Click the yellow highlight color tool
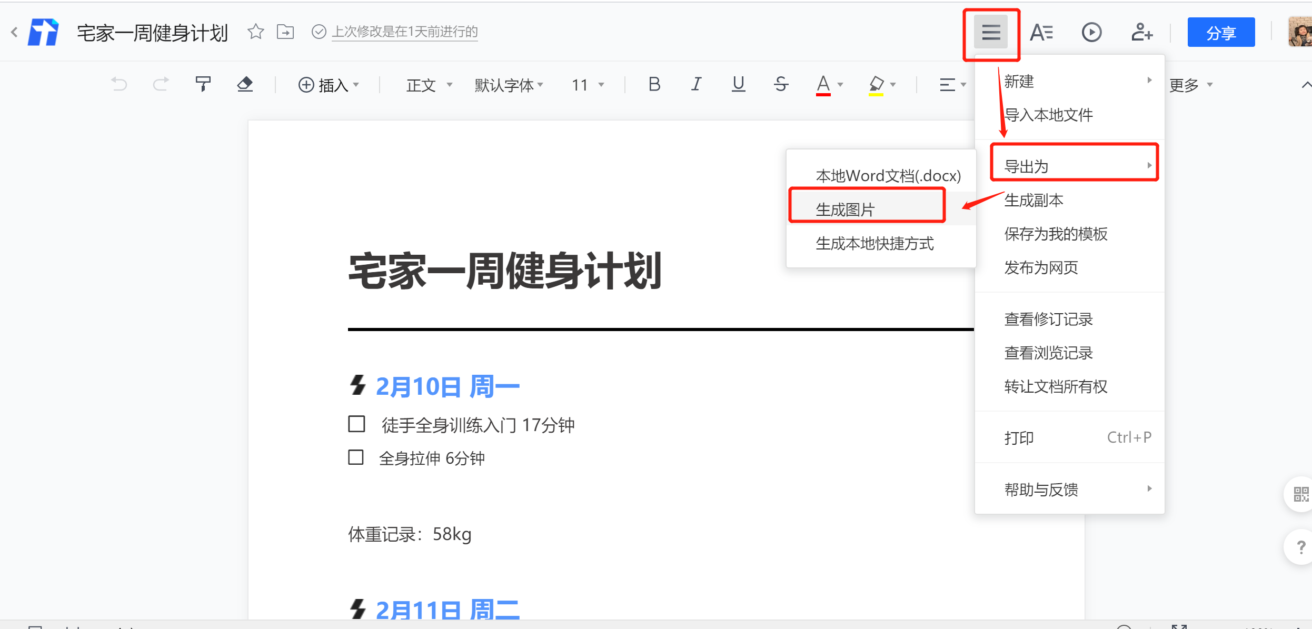1312x629 pixels. coord(876,84)
